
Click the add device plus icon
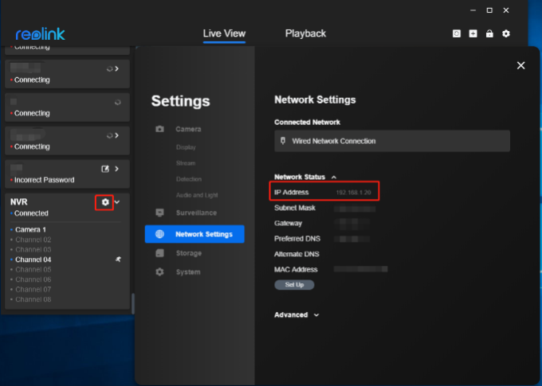point(473,34)
